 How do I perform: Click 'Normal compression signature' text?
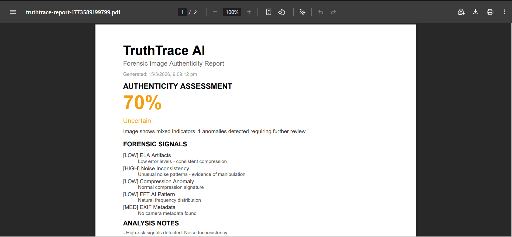tap(171, 187)
